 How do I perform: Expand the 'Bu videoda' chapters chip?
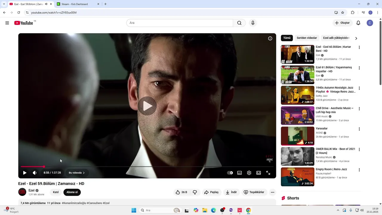point(77,173)
